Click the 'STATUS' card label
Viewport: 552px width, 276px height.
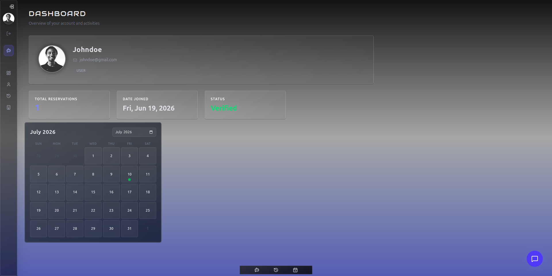pos(218,99)
